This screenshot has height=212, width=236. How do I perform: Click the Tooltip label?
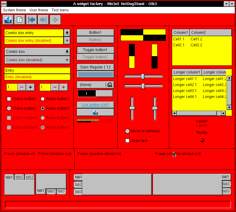[x=202, y=133]
